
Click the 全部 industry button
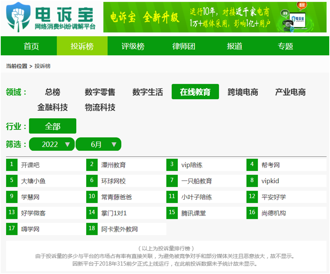click(53, 126)
